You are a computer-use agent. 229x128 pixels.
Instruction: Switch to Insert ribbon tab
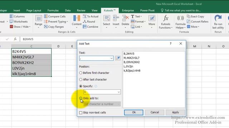click(17, 10)
